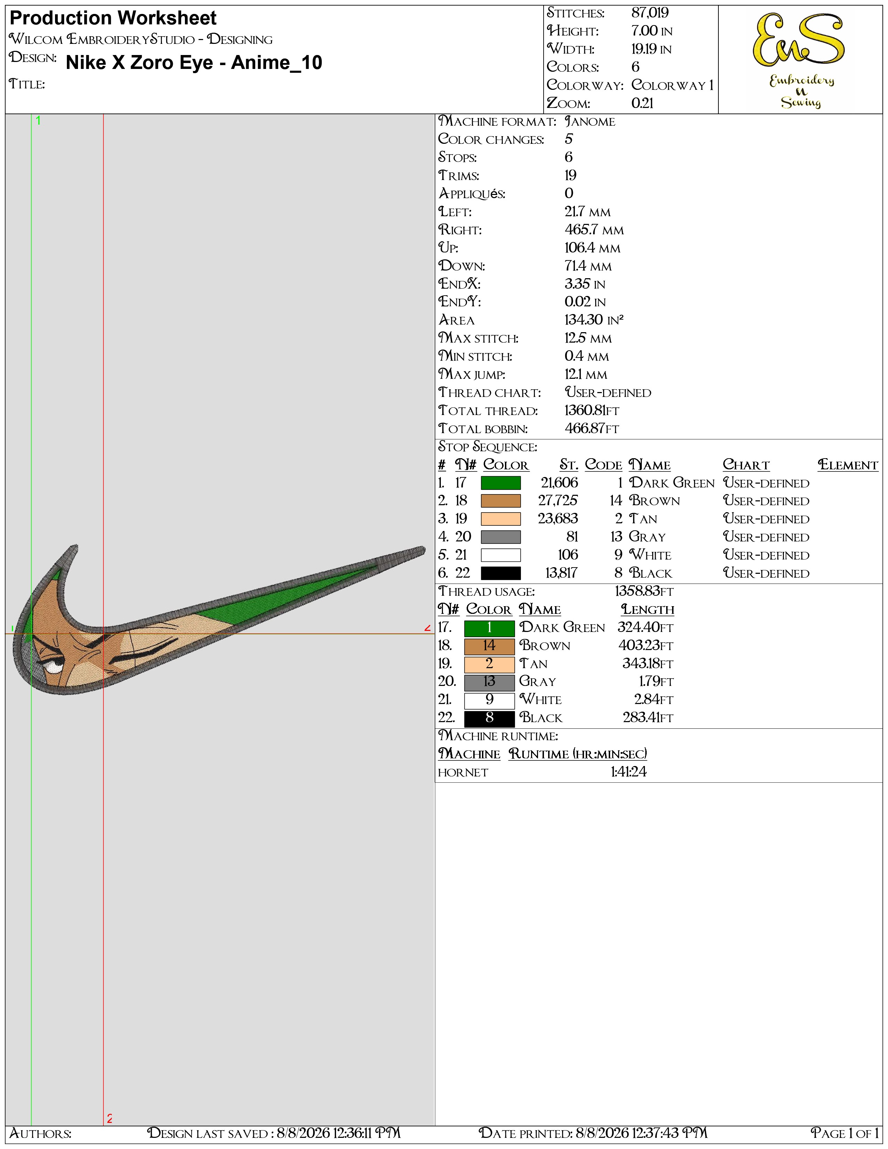Click the Right value "465.7 mm"
888x1149 pixels.
(594, 230)
